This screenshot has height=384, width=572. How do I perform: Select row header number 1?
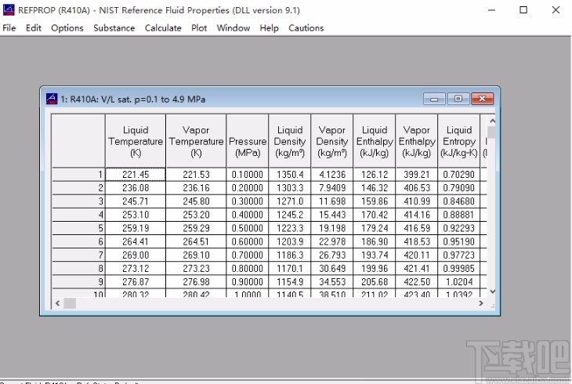[78, 175]
